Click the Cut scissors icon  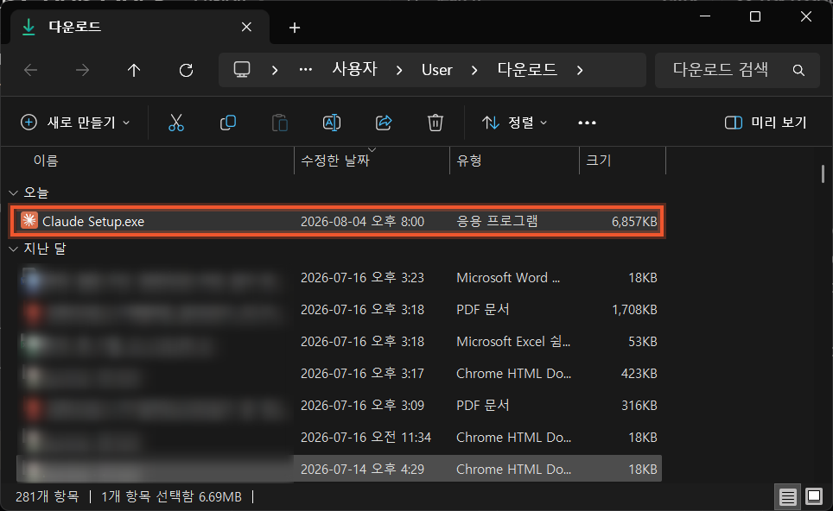coord(175,123)
